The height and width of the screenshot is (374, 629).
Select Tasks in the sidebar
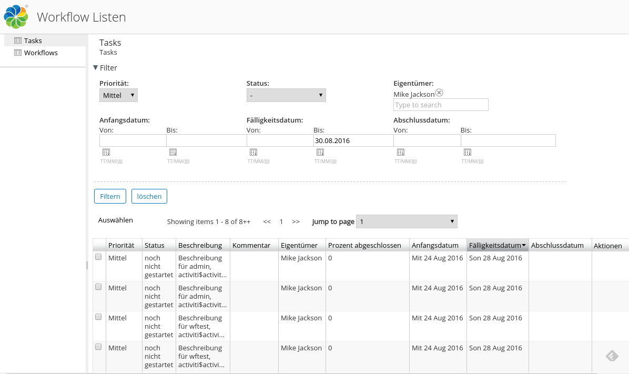[33, 41]
